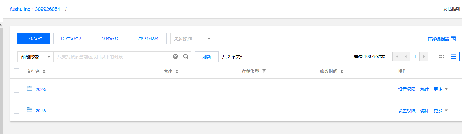Screen dimensions: 462x134
Task: Select all files header checkbox
Action: (x=17, y=71)
